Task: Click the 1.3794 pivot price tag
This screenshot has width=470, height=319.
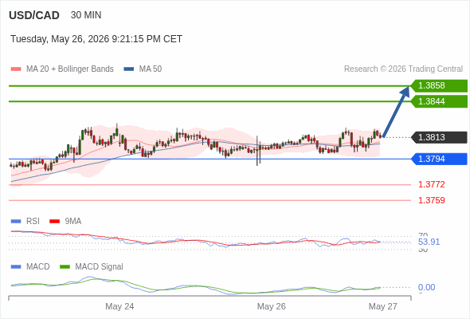Action: pyautogui.click(x=439, y=159)
